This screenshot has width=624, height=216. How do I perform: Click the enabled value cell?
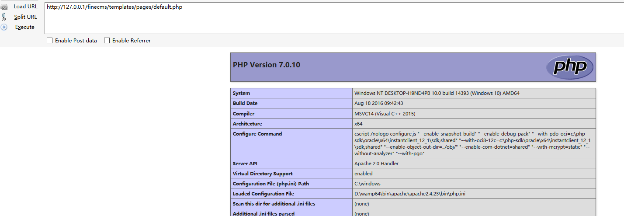pyautogui.click(x=364, y=174)
